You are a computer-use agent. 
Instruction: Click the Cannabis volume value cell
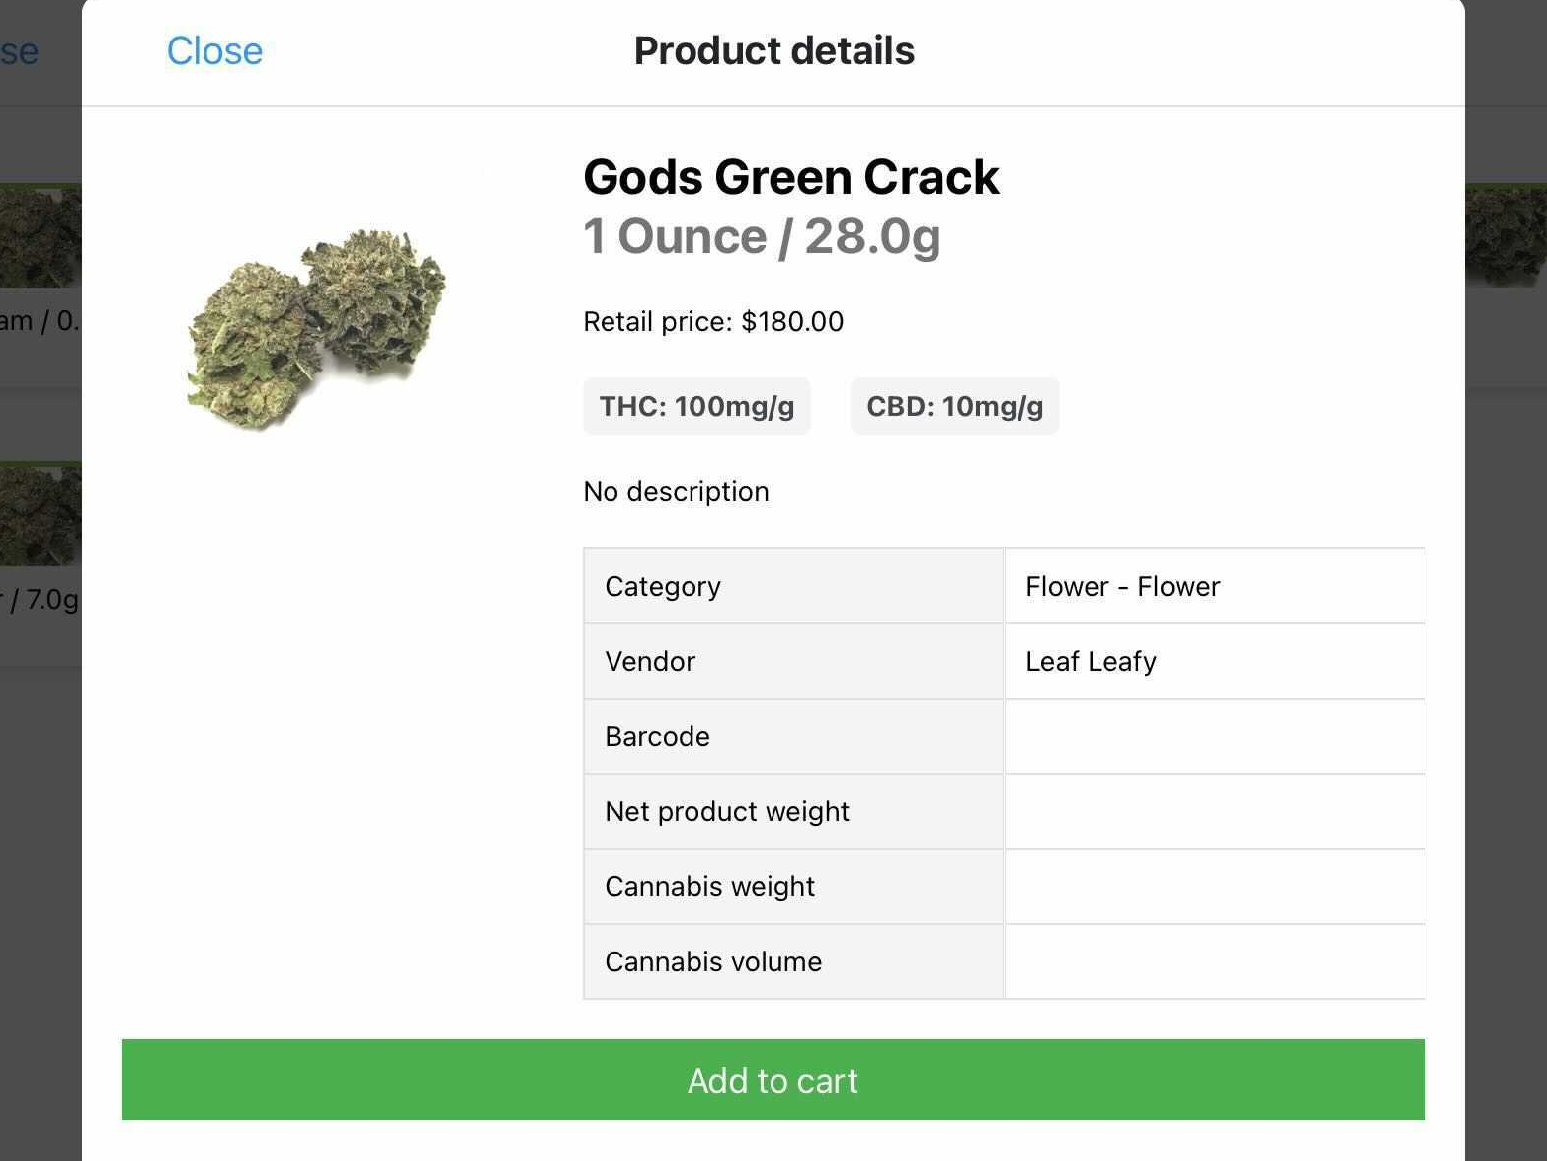coord(1214,962)
